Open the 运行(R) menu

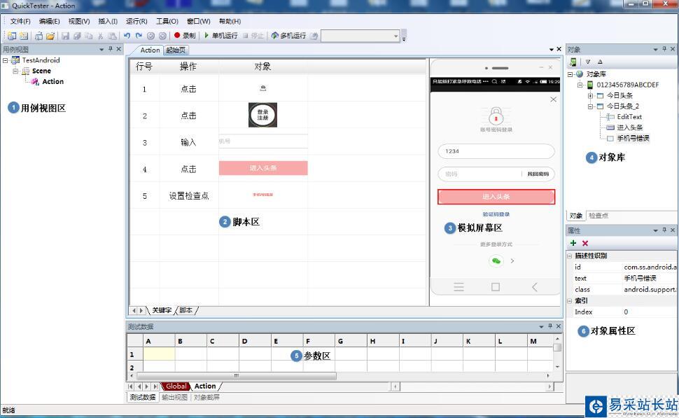click(136, 21)
